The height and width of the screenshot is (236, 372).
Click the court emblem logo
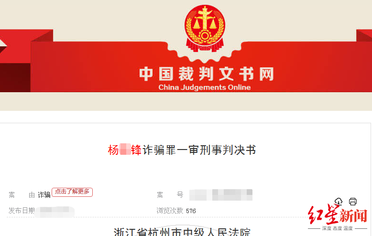[205, 29]
